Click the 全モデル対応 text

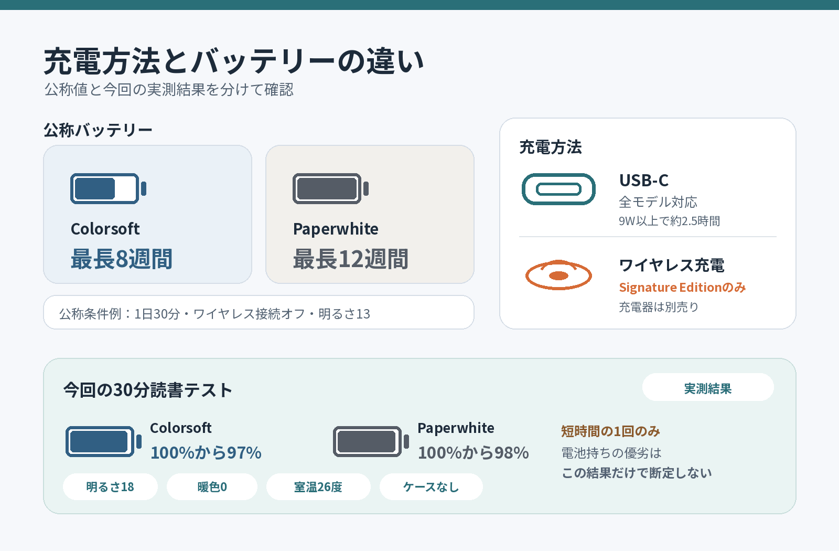[x=658, y=202]
